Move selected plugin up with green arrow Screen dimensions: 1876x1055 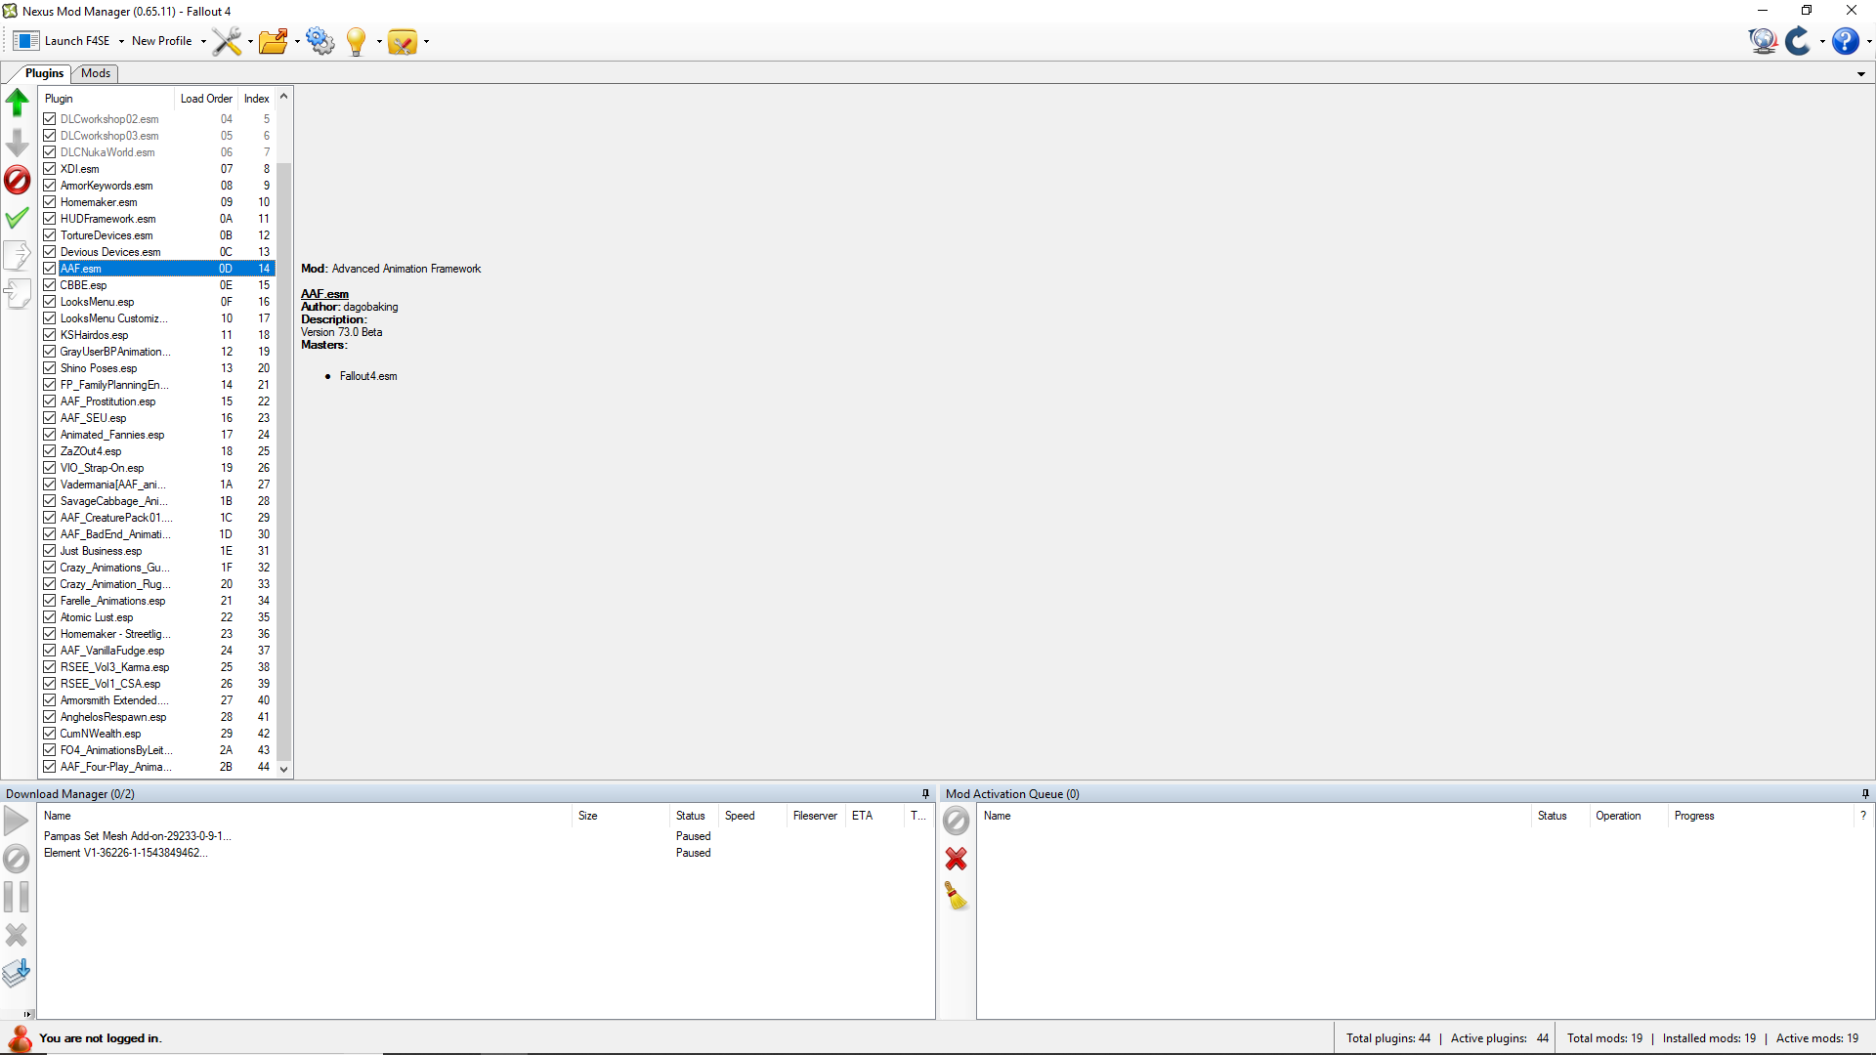pyautogui.click(x=18, y=103)
